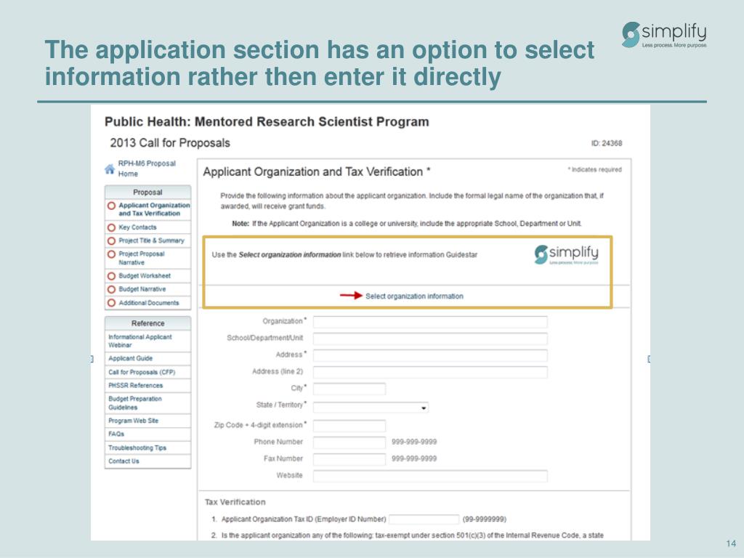
Task: Click the School/Department/Unit field
Action: click(430, 339)
